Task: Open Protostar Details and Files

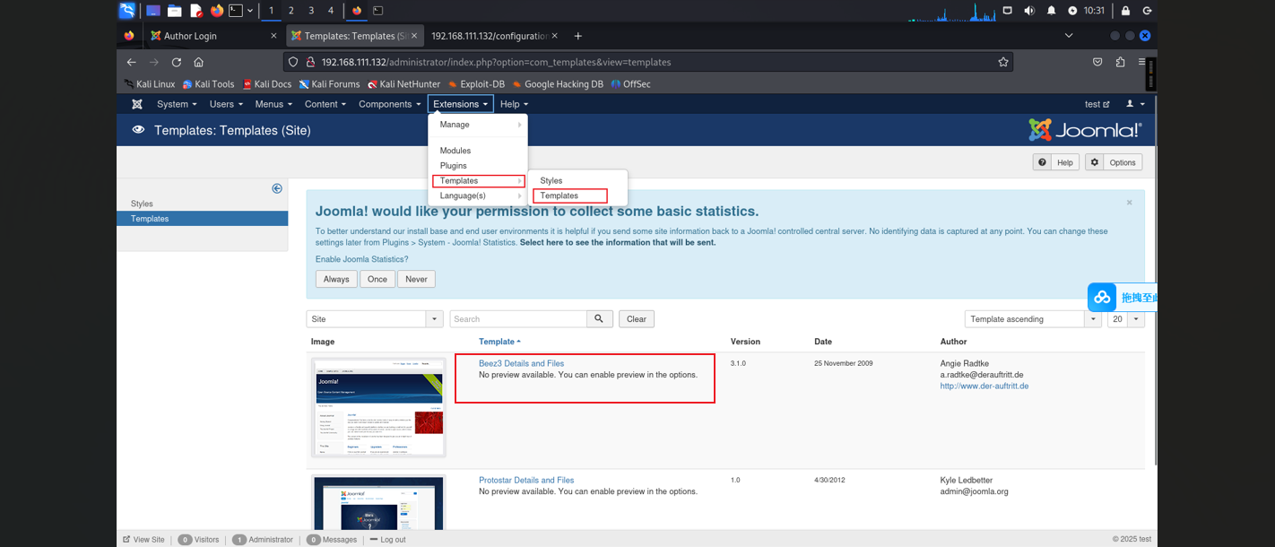Action: pyautogui.click(x=526, y=480)
